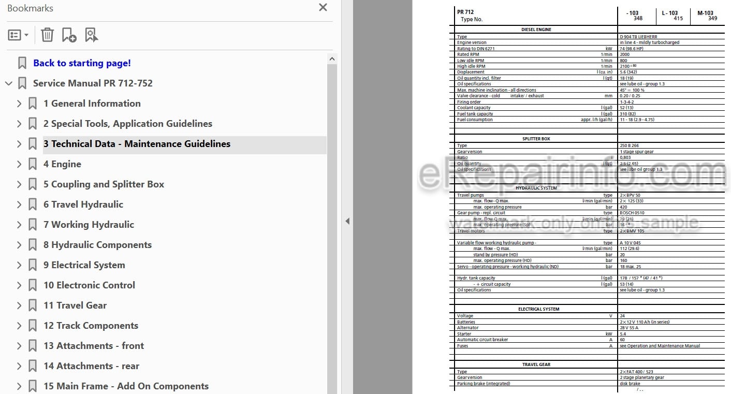
Task: Collapse the Service Manual PR 712-752 bookmark
Action: click(8, 83)
